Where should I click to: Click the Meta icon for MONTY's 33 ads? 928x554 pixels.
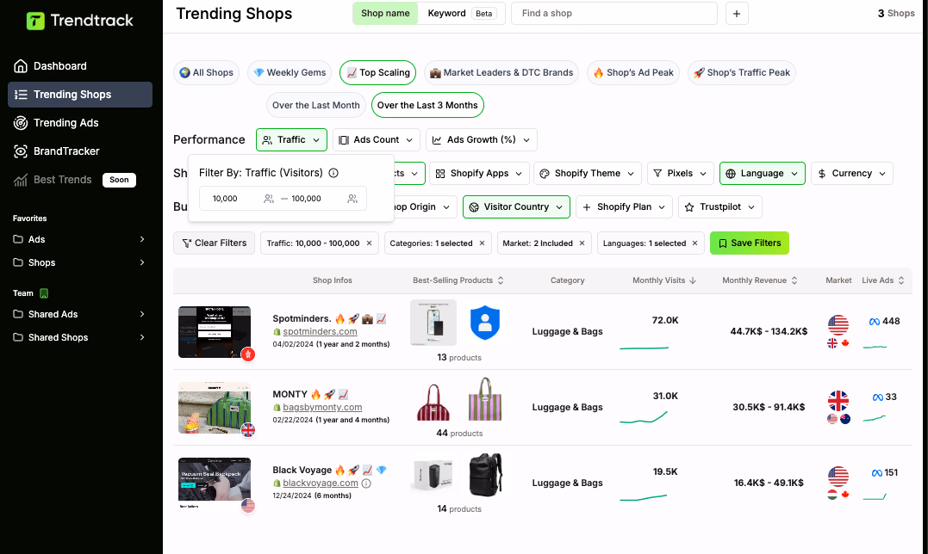878,397
